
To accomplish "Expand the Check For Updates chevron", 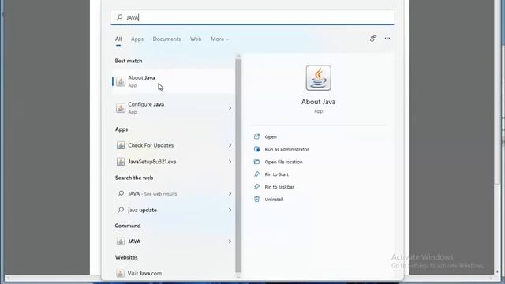I will click(x=230, y=145).
